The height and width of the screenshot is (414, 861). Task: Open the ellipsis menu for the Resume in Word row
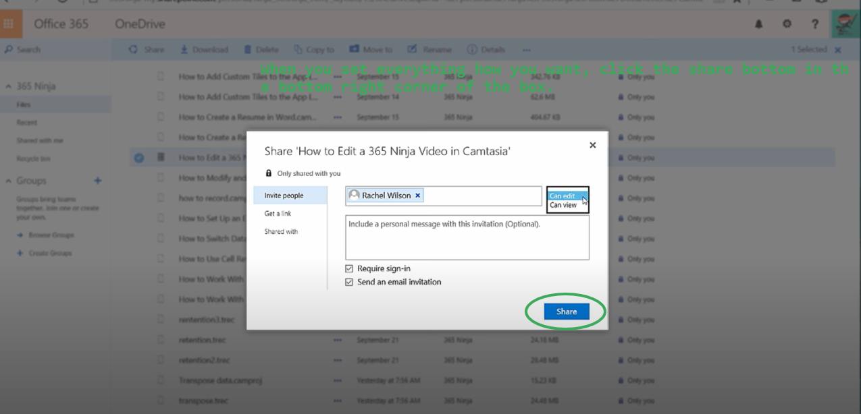[x=338, y=117]
